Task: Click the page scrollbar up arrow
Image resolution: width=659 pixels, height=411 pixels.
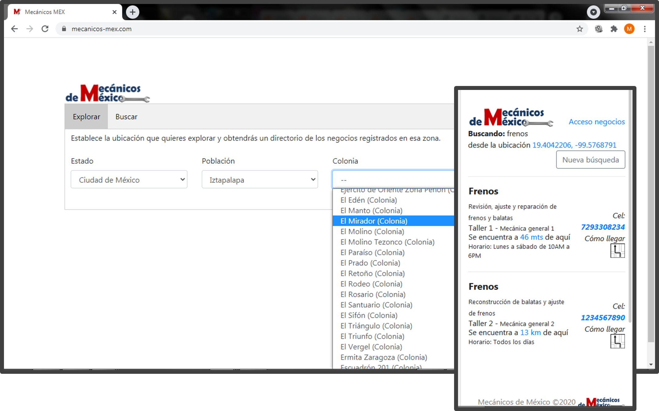Action: [651, 42]
